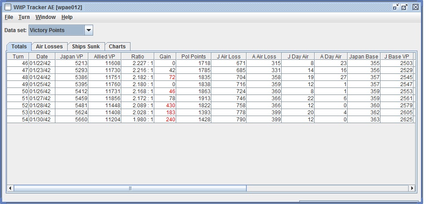
Task: Click the J Base VP column header
Action: (397, 57)
